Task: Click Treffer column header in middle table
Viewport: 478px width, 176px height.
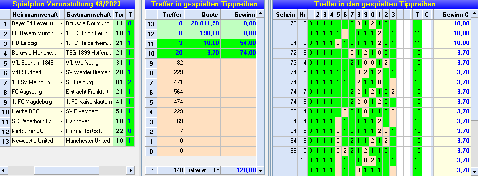Action: click(170, 14)
